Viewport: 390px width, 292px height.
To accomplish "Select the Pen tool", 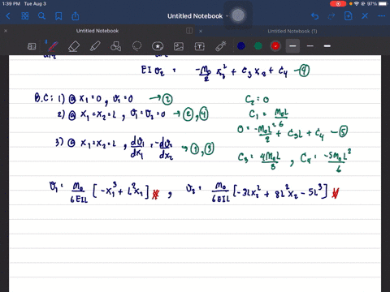I will click(53, 46).
